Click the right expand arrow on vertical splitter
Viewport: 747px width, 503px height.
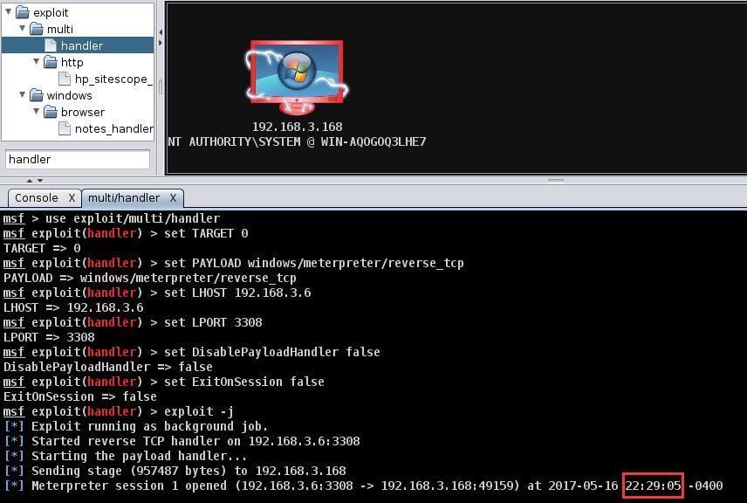coord(161,43)
